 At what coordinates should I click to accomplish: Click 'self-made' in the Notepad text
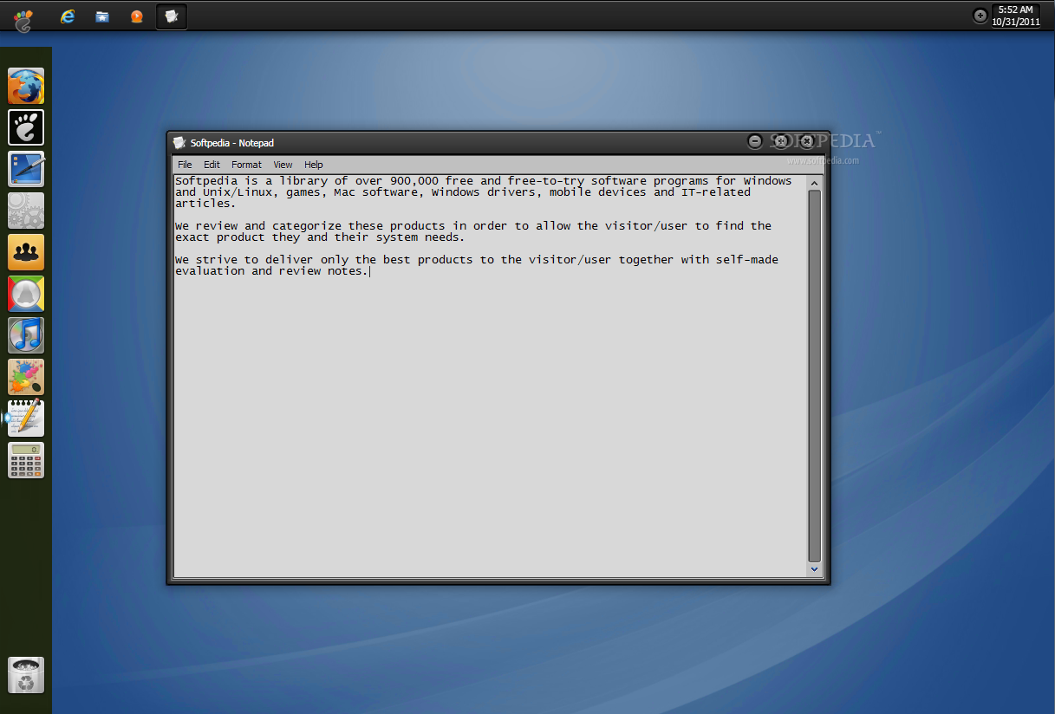[x=747, y=260]
